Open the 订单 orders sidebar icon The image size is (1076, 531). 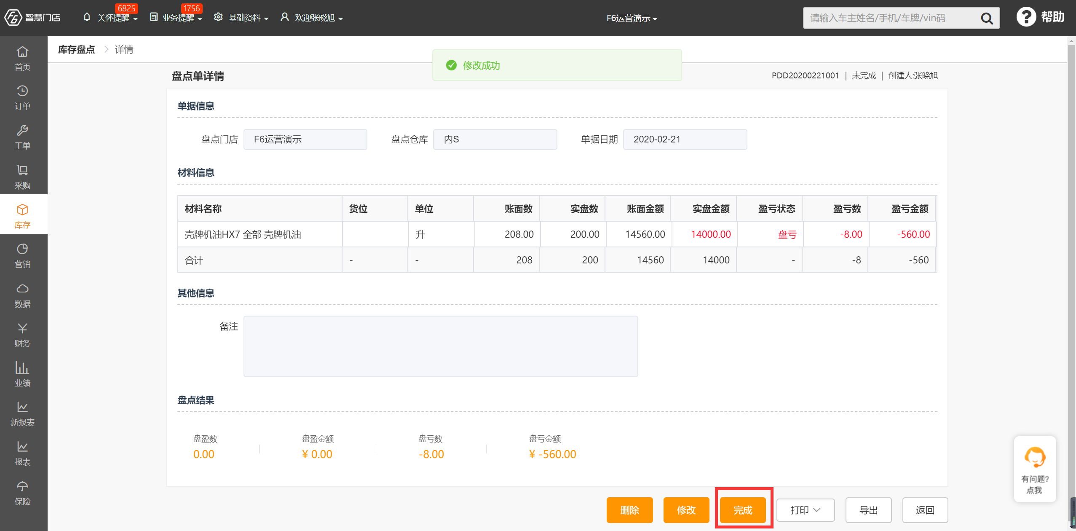(22, 91)
